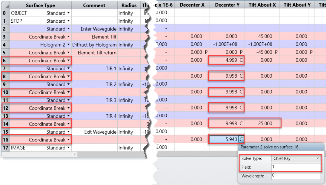
Task: Select the Decenter Y cell showing 5.940
Action: tap(223, 139)
